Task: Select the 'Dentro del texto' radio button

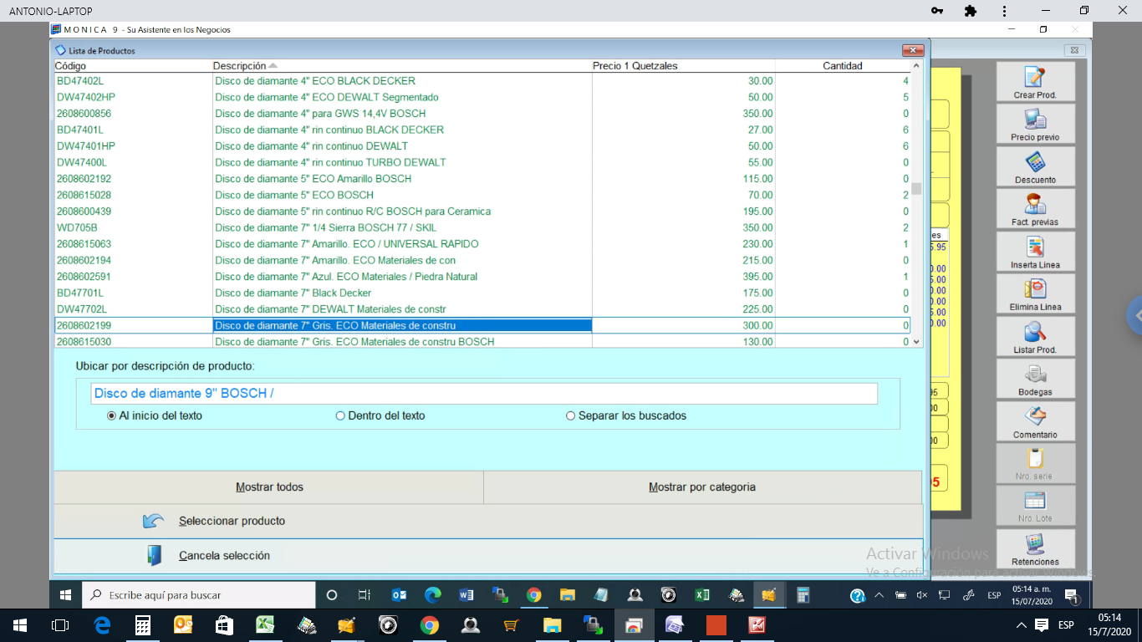Action: pyautogui.click(x=340, y=415)
